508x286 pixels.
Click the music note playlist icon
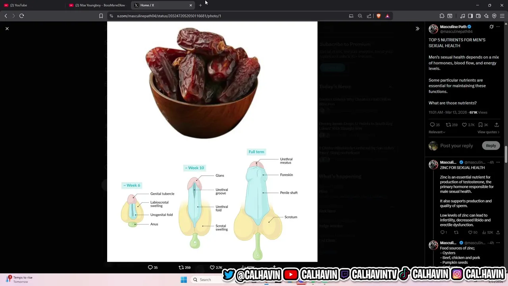pos(462,16)
